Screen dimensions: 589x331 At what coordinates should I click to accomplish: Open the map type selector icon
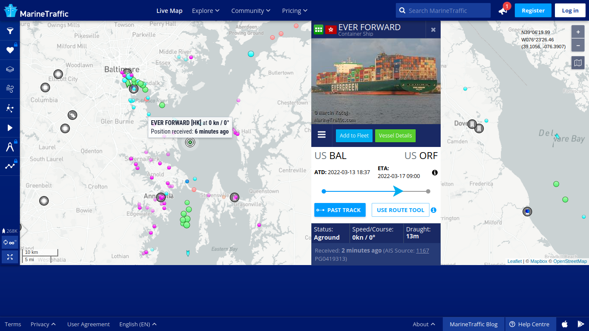click(x=578, y=63)
